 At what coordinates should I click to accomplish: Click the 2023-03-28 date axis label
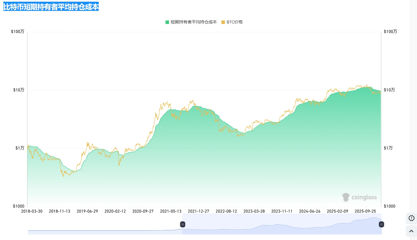tap(254, 211)
